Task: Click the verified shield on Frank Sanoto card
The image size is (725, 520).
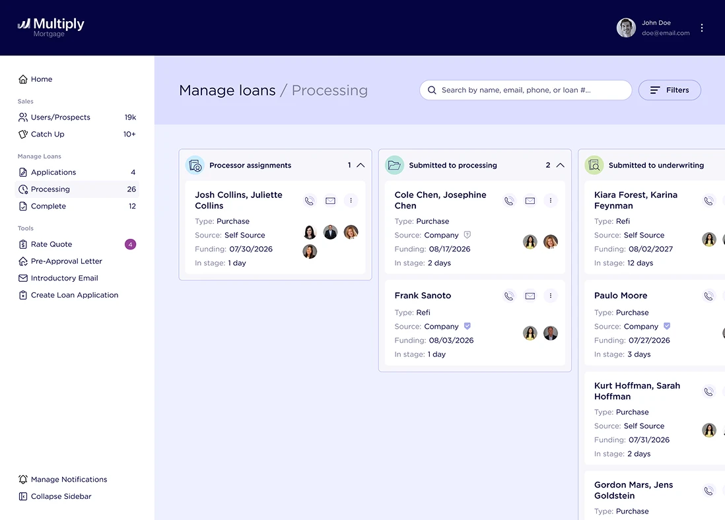Action: pyautogui.click(x=467, y=326)
